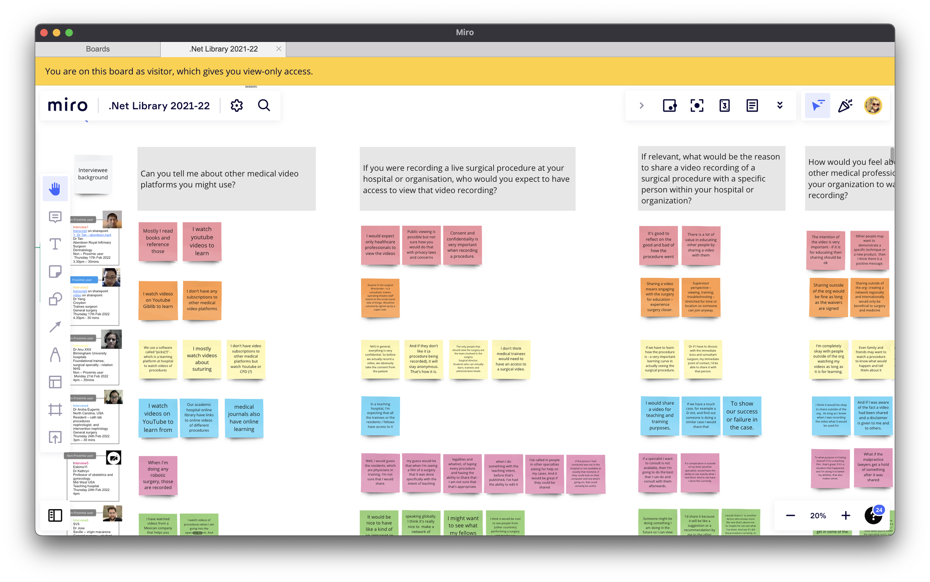This screenshot has height=582, width=930.
Task: Close the .Net Library 2021-22 tab
Action: coord(279,49)
